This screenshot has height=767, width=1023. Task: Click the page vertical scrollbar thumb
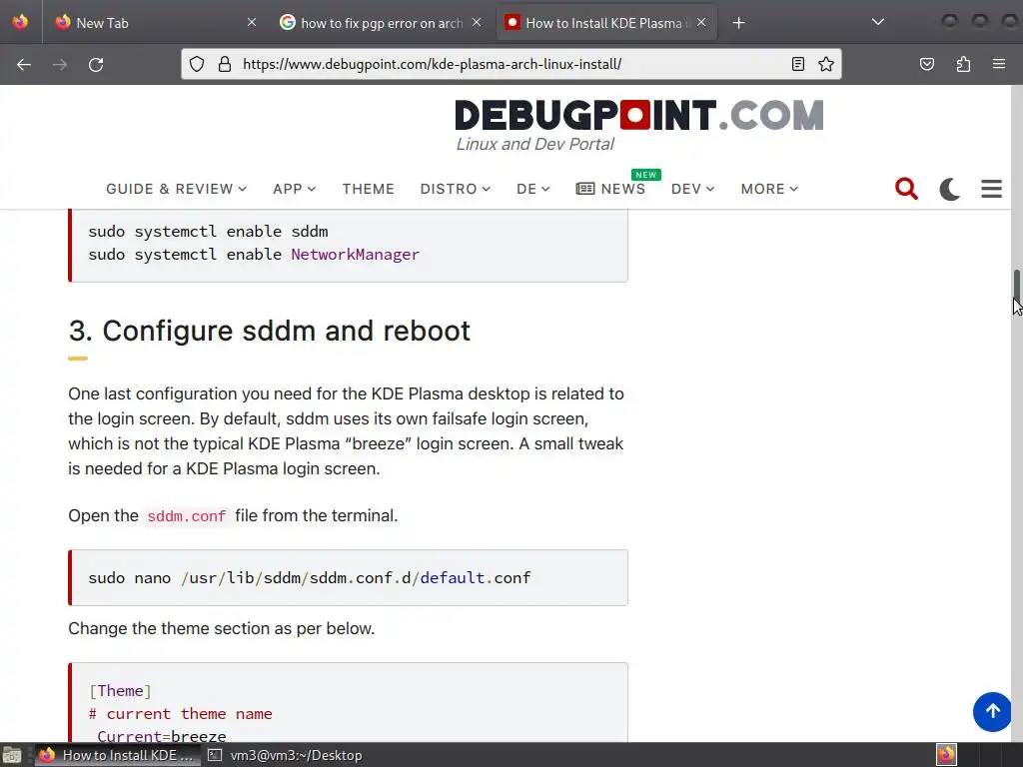click(1016, 285)
